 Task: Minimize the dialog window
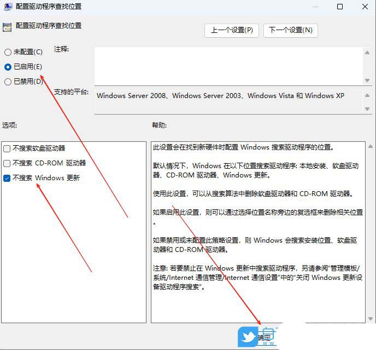coord(314,7)
